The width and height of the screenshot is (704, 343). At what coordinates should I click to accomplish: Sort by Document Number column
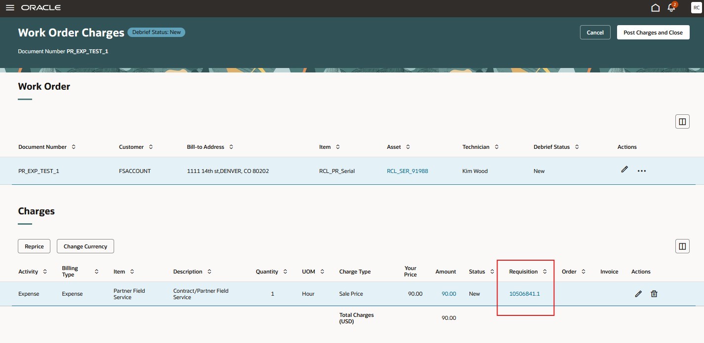click(74, 147)
